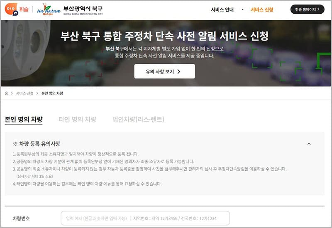Go to 휘슬 홈페이지 via the black button
Screen dimensions: 332x228
coord(307,10)
